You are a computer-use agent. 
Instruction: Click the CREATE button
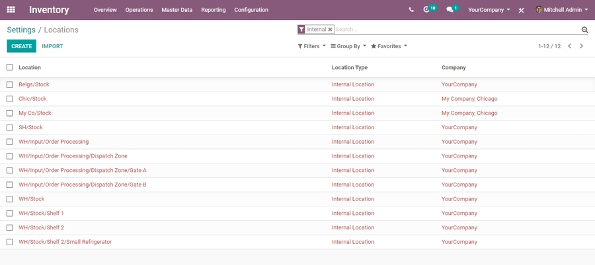tap(21, 46)
